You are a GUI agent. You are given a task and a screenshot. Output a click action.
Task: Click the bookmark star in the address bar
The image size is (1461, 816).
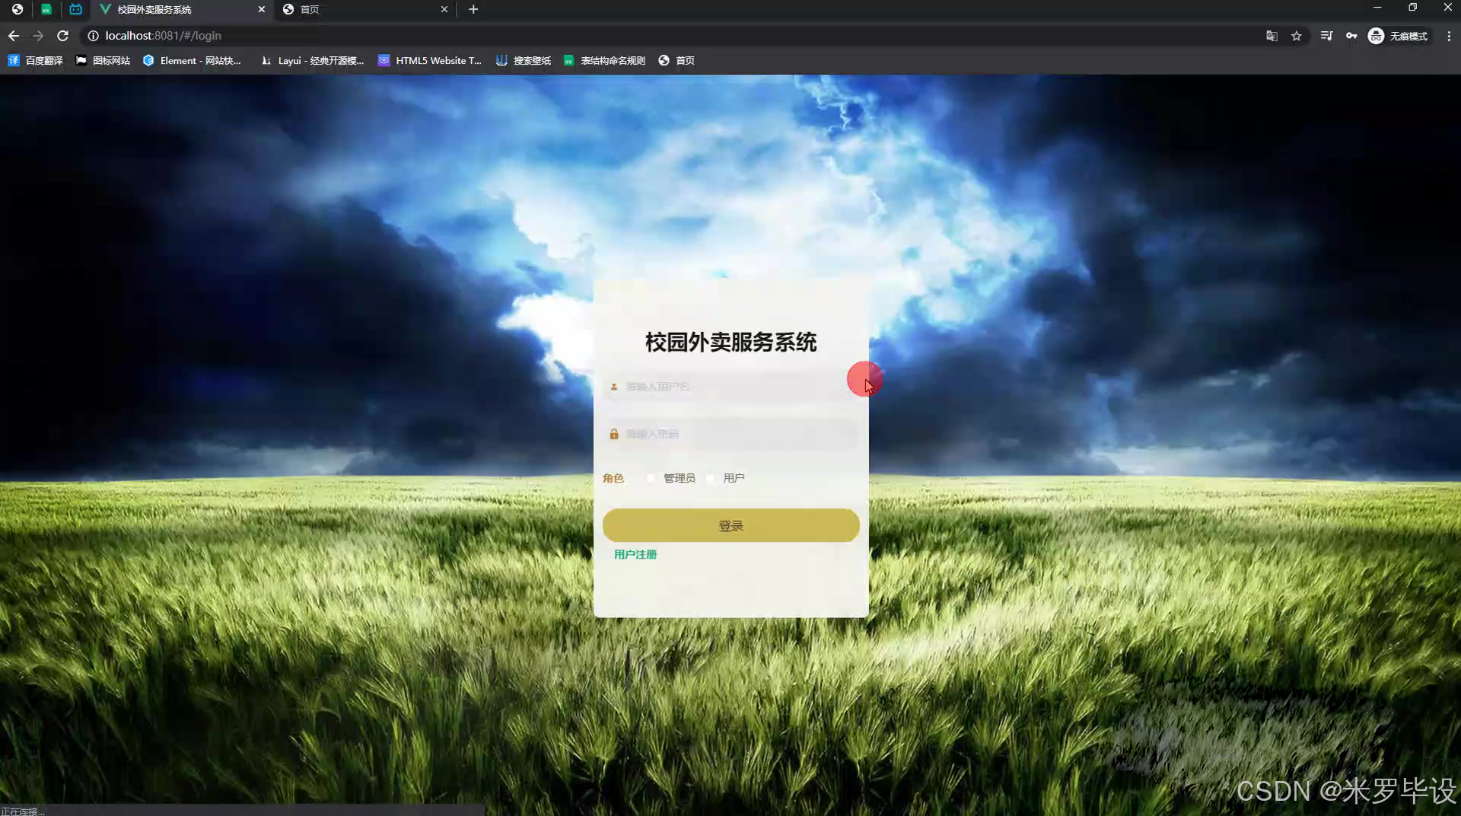(1297, 36)
